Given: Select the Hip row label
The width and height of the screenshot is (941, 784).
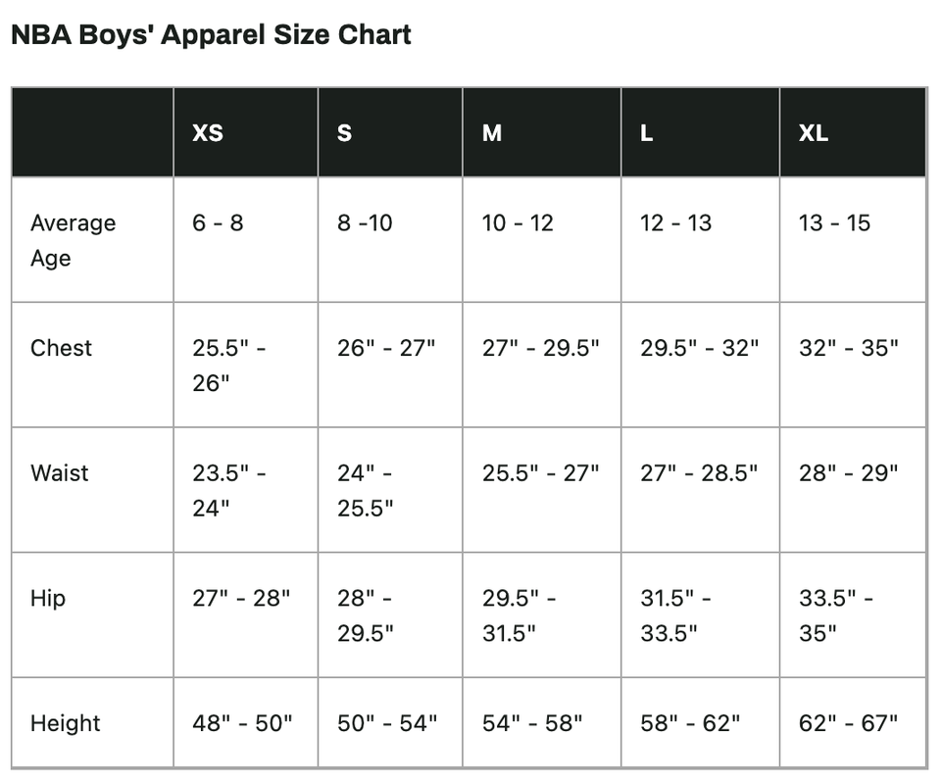Looking at the screenshot, I should coord(48,598).
